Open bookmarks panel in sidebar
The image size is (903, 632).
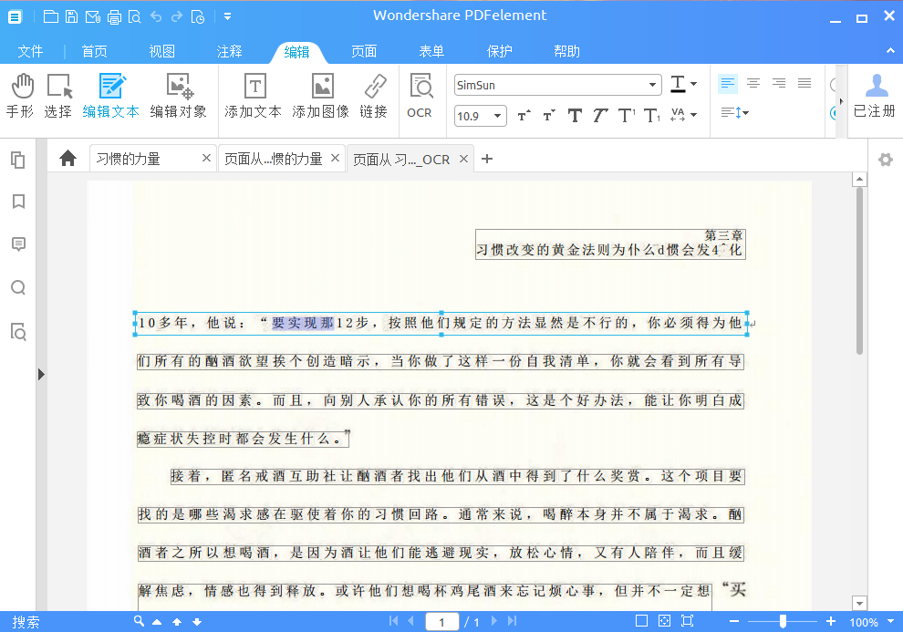click(x=18, y=202)
